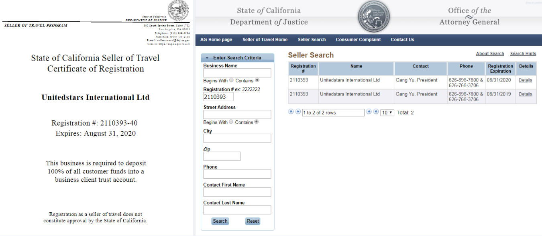Sort by the Name column header
542x236 pixels.
pos(356,69)
